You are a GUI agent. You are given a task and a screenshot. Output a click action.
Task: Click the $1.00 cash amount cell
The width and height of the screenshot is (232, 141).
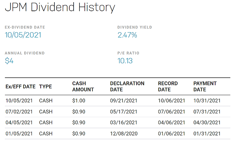[x=79, y=101]
